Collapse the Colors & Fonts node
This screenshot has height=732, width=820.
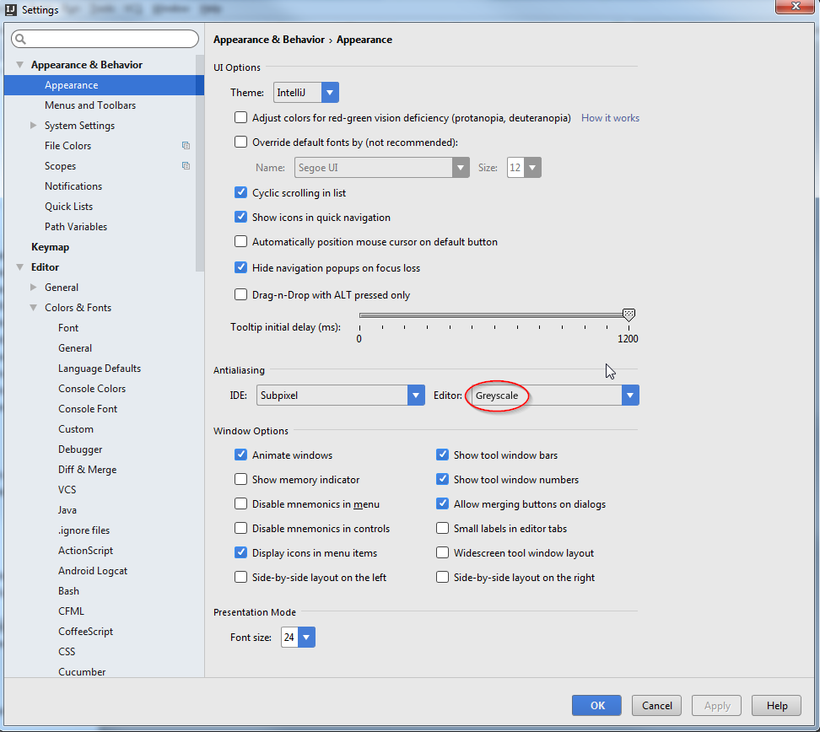pyautogui.click(x=34, y=308)
